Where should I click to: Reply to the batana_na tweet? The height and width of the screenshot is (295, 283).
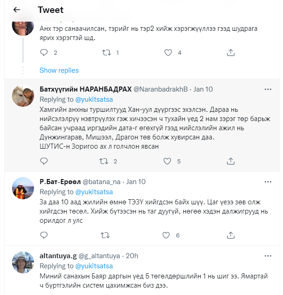point(44,235)
